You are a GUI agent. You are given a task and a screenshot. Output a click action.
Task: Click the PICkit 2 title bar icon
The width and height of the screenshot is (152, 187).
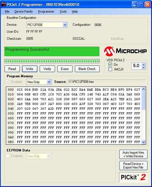coord(3,5)
